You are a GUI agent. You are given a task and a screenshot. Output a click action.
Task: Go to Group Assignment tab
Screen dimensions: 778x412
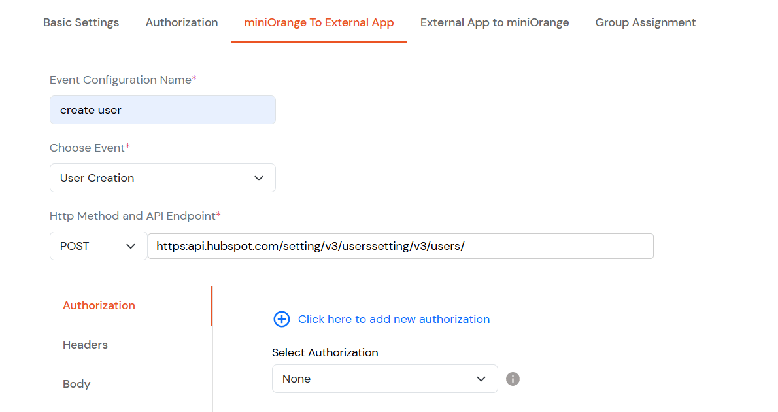[645, 22]
